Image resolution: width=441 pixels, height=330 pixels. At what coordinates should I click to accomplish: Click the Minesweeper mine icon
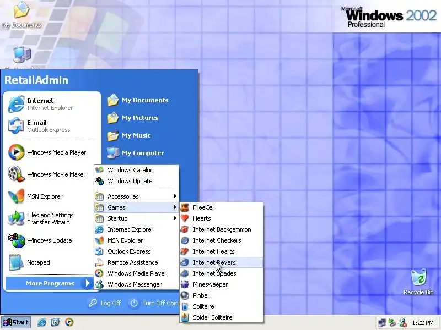click(x=185, y=284)
